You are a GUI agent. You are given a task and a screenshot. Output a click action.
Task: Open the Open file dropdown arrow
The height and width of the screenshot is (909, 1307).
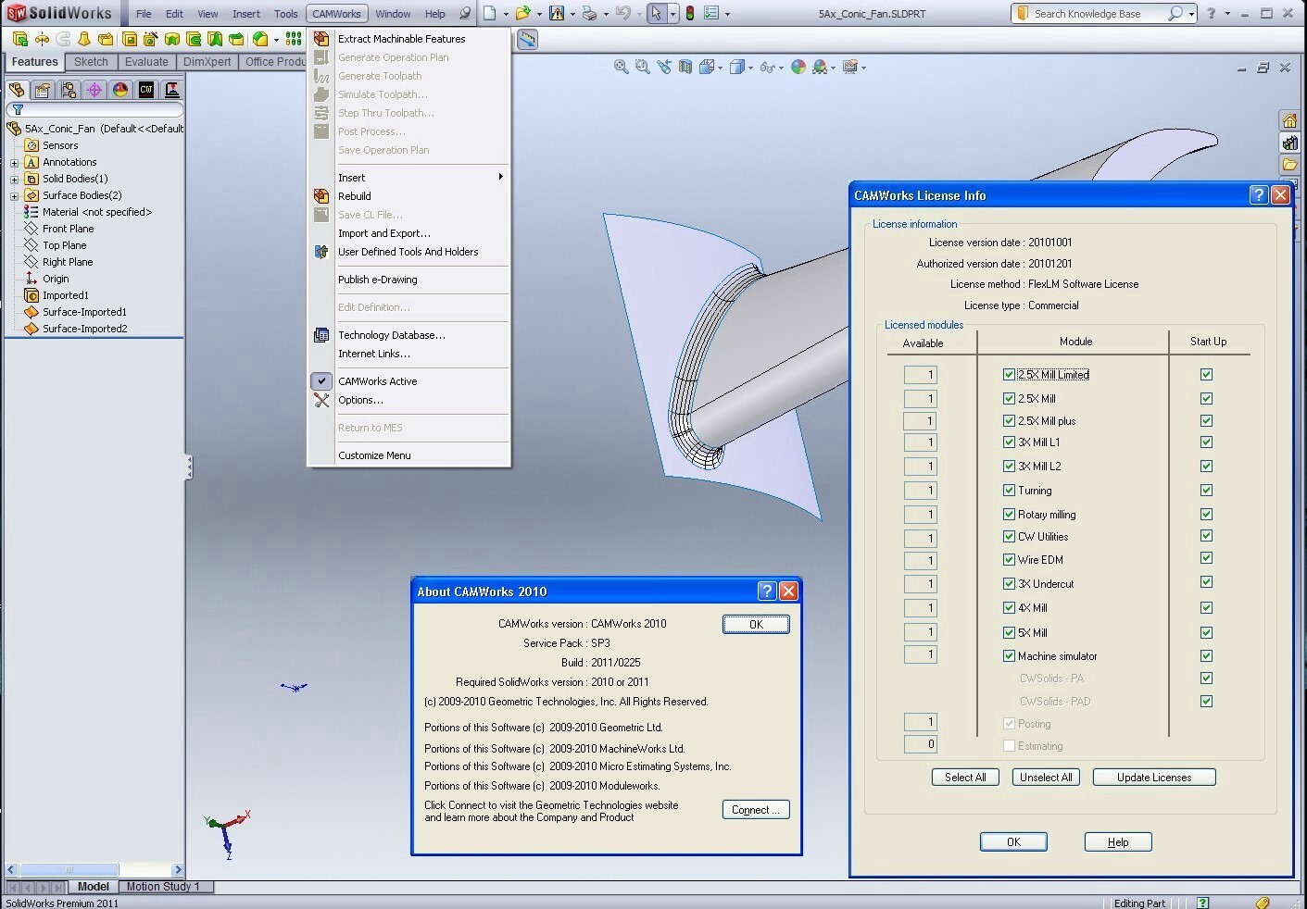(x=539, y=14)
